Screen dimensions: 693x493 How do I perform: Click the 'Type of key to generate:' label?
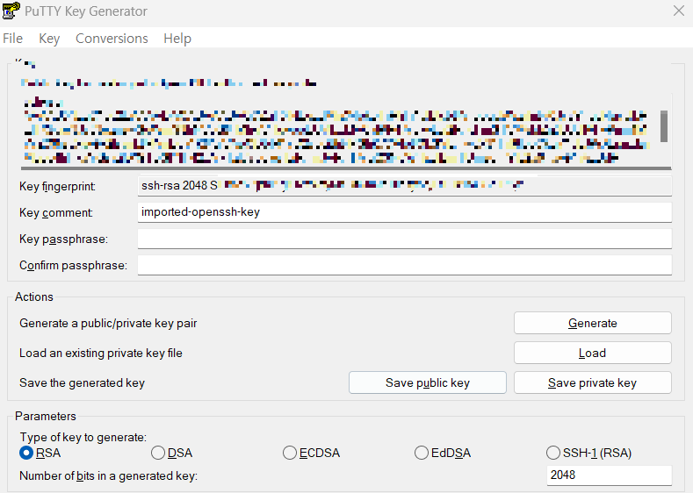(x=83, y=438)
